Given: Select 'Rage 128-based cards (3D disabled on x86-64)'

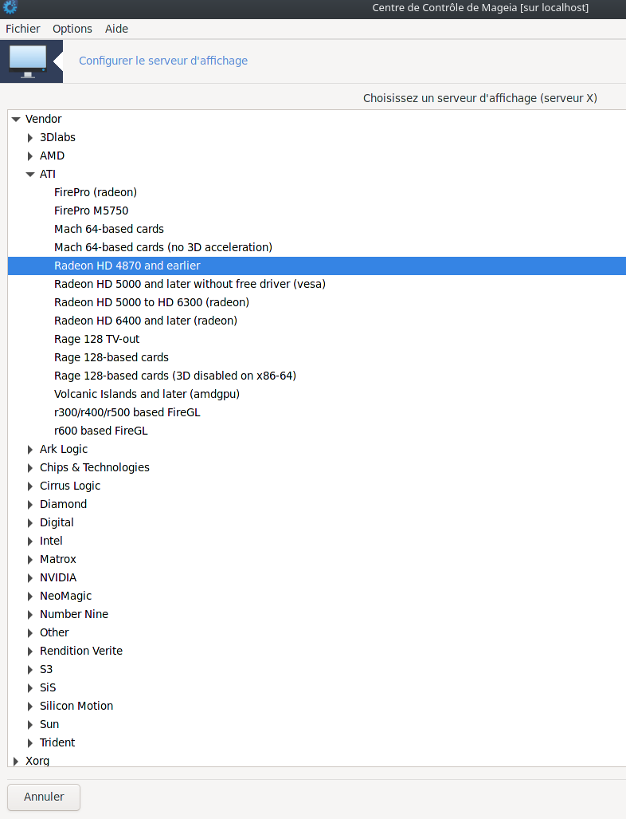Looking at the screenshot, I should tap(175, 376).
